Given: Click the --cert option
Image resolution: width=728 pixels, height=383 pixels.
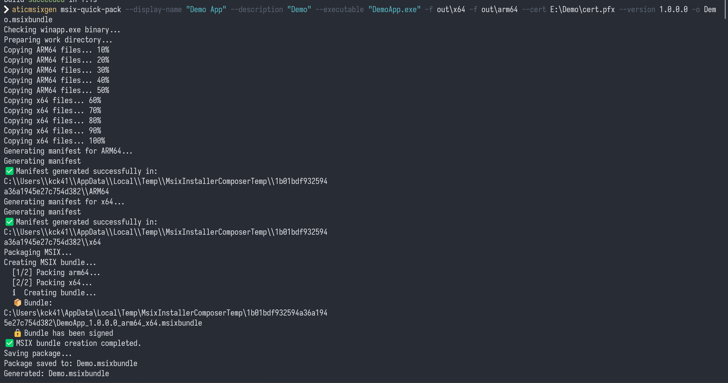Looking at the screenshot, I should tap(534, 10).
